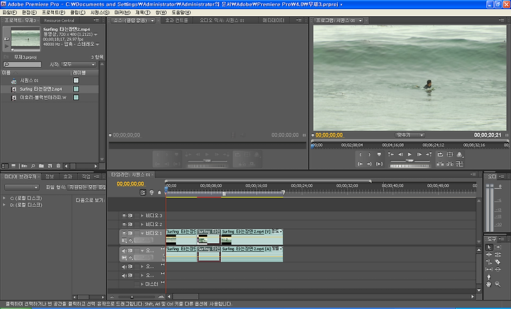The image size is (511, 309).
Task: Click trash Clear icon in Project panel
Action: 58,166
